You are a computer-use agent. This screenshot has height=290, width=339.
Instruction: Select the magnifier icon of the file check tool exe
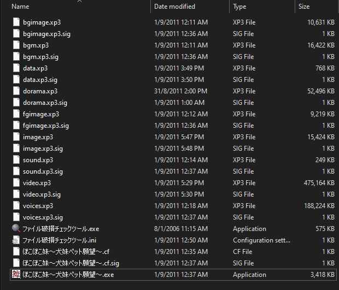16,229
